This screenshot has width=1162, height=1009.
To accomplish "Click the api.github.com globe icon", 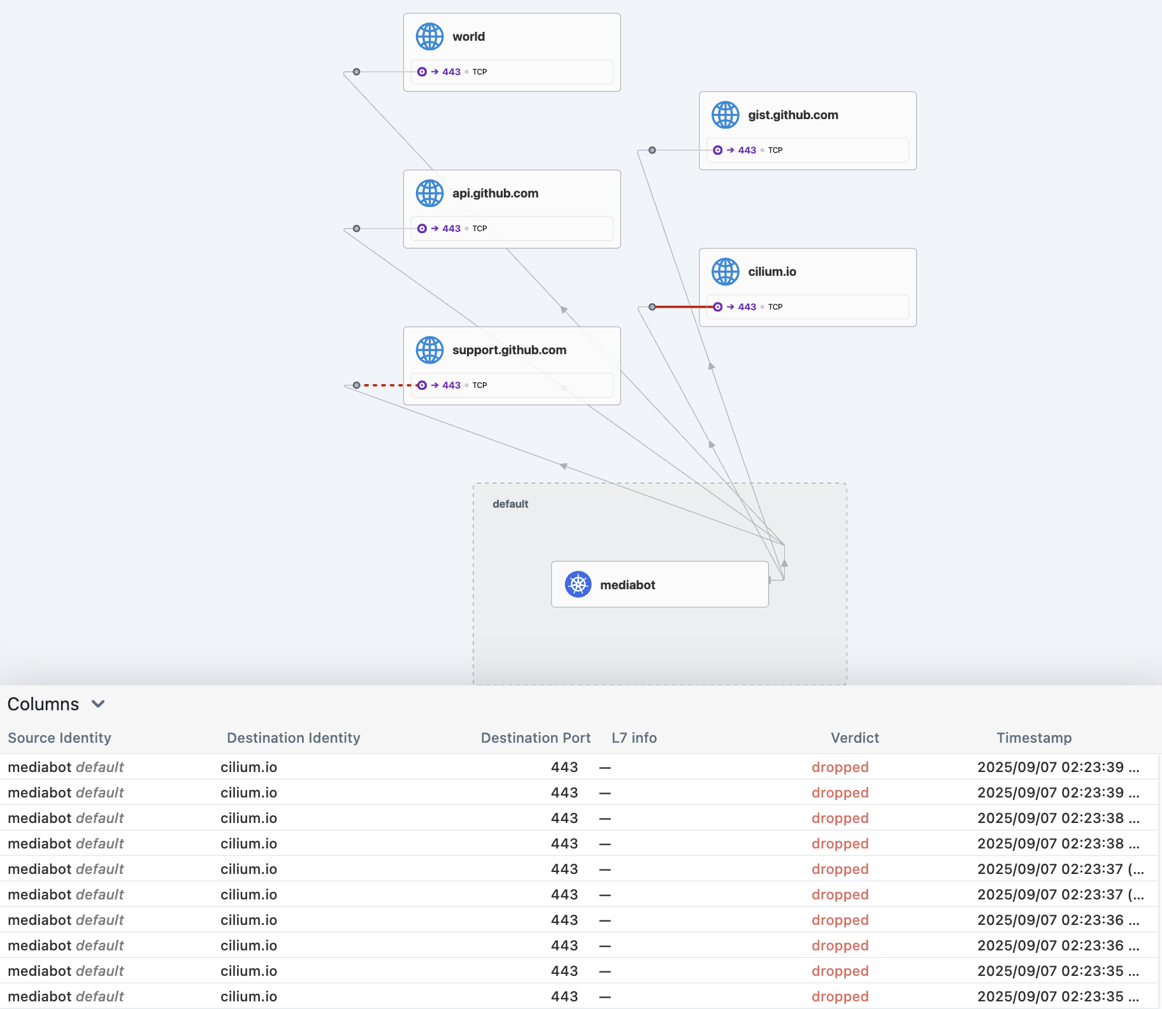I will coord(429,193).
